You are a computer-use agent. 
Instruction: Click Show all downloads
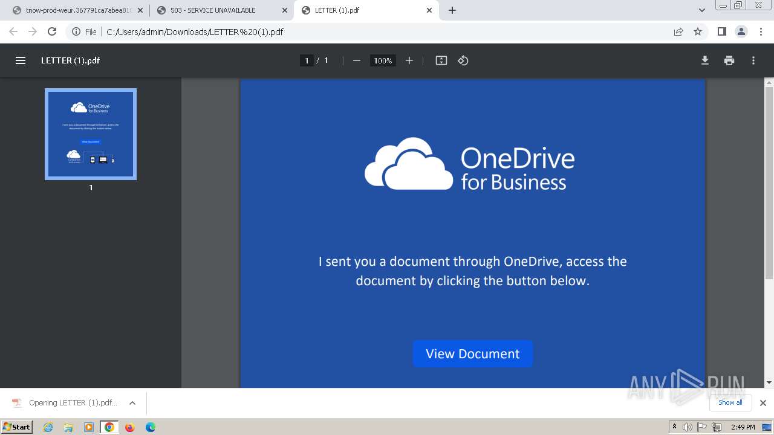(730, 402)
